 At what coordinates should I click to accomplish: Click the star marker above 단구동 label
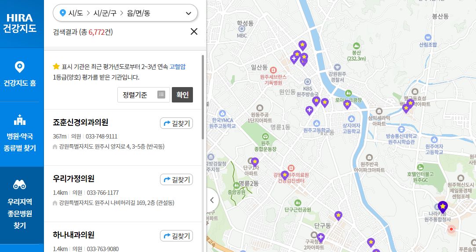click(x=338, y=216)
